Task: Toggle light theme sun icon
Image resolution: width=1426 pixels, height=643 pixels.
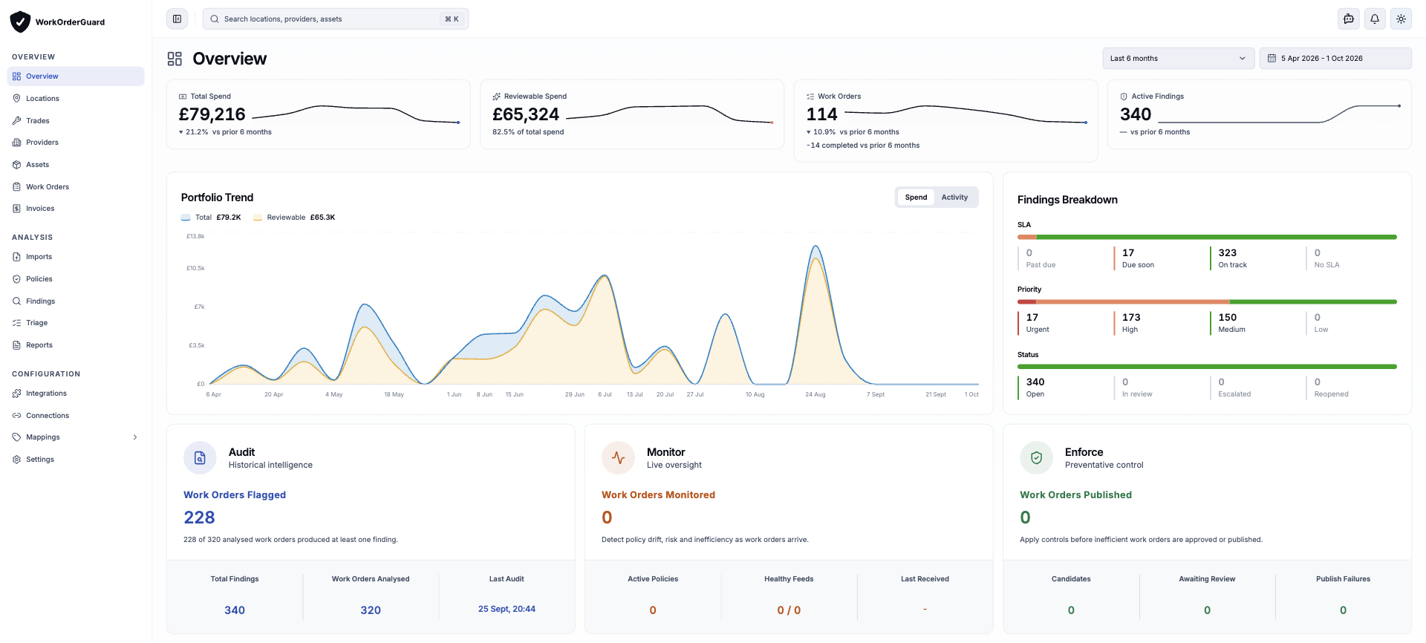Action: tap(1401, 19)
